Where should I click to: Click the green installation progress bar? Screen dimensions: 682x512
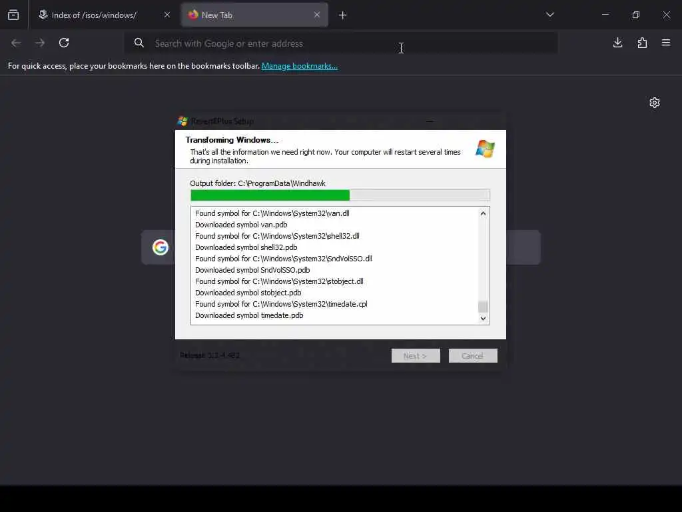click(x=340, y=195)
